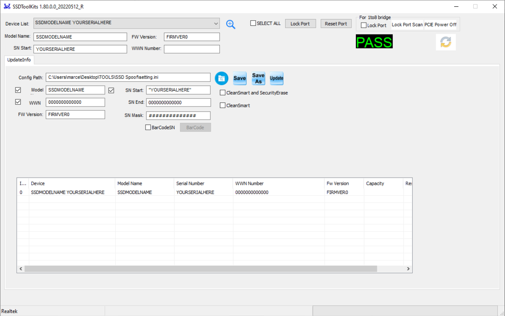This screenshot has width=505, height=316.
Task: Click the Fw Version column header
Action: pyautogui.click(x=344, y=184)
